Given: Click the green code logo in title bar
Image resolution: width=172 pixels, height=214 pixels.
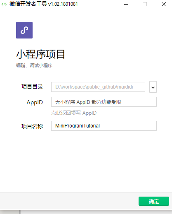Looking at the screenshot, I should 4,4.
